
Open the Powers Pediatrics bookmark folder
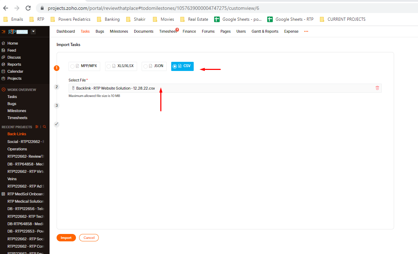pos(70,19)
